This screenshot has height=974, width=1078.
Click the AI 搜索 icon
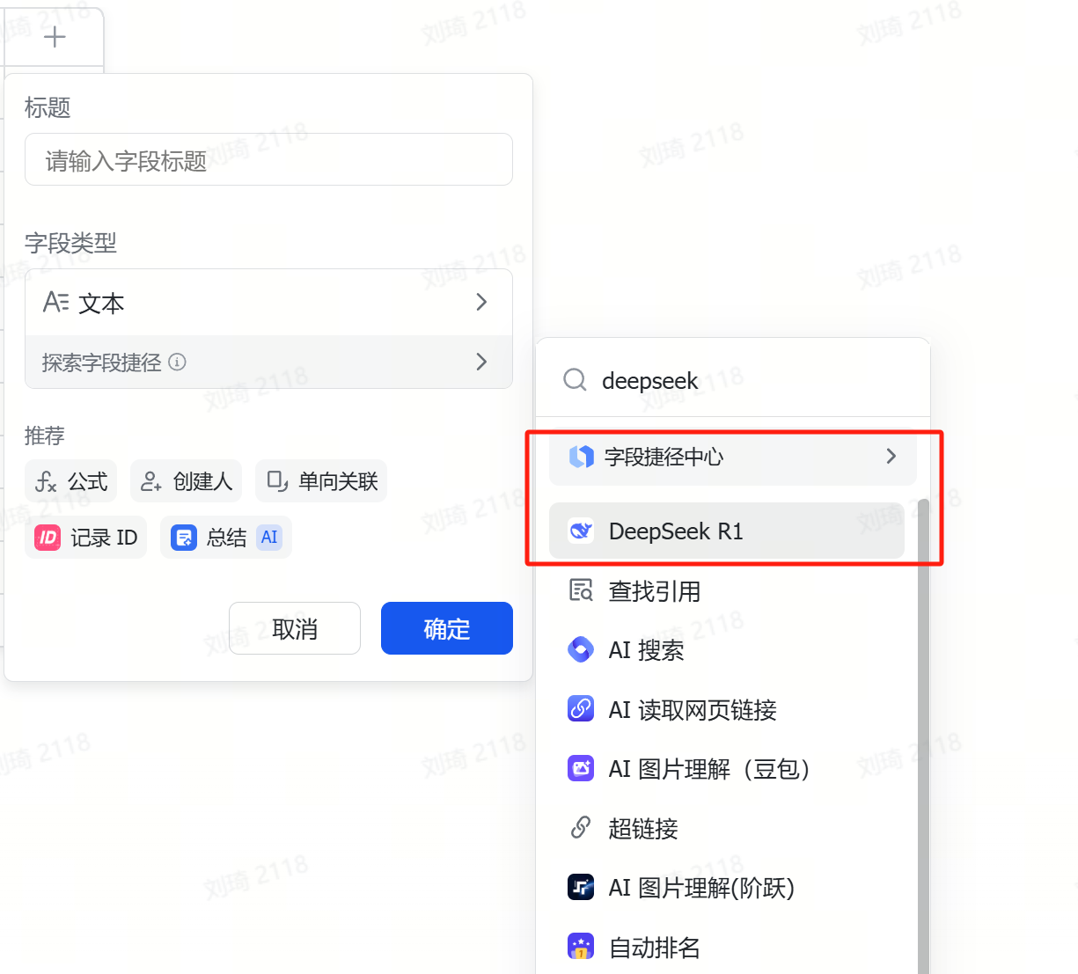coord(581,650)
